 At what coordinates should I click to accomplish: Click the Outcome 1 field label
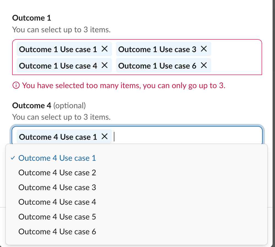pyautogui.click(x=32, y=18)
